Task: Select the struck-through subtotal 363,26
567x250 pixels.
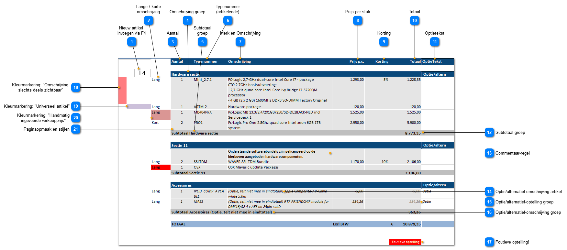Action: pyautogui.click(x=415, y=212)
